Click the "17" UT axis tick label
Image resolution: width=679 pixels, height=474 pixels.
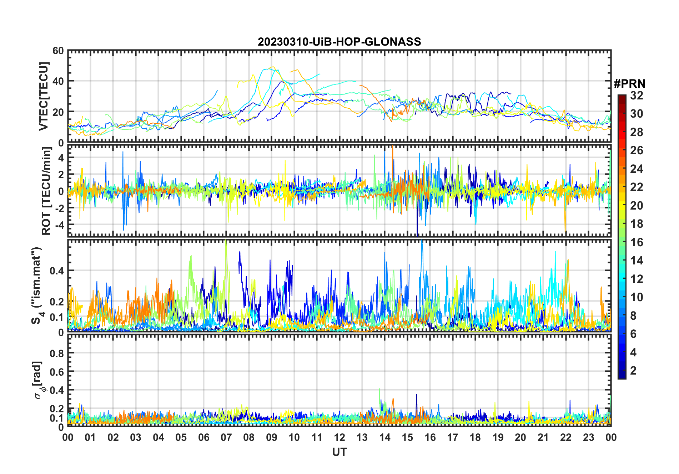tap(453, 437)
